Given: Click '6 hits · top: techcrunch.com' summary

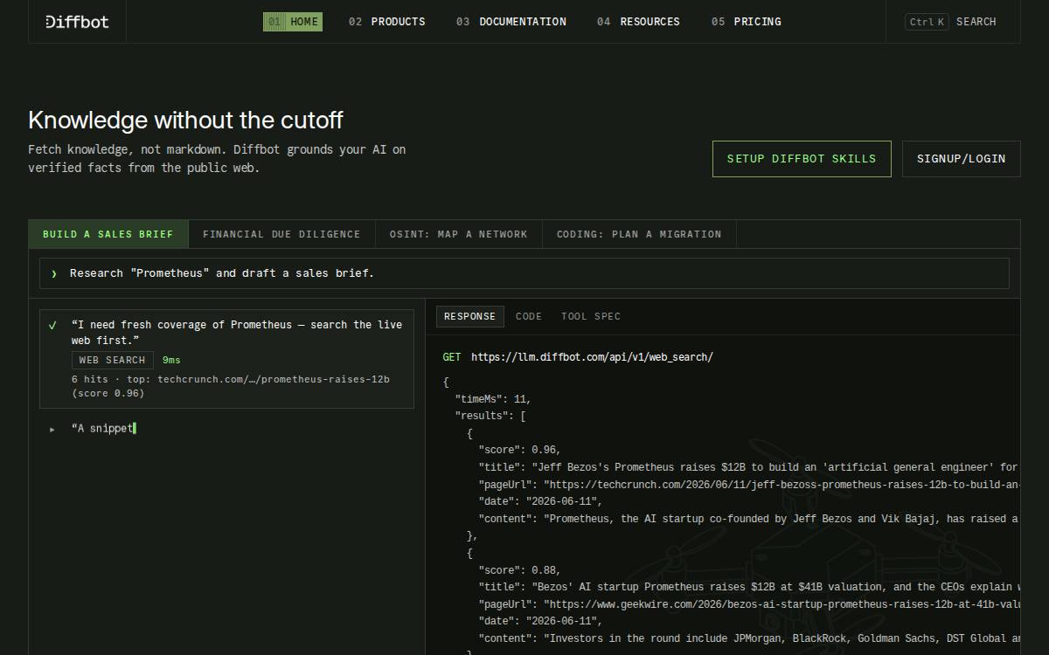Looking at the screenshot, I should click(x=231, y=386).
